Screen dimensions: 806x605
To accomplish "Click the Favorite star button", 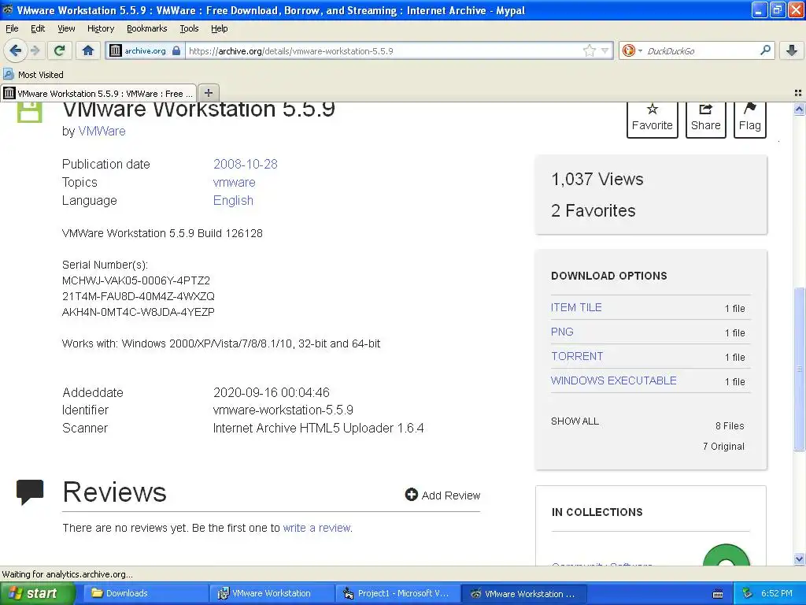I will (x=652, y=118).
